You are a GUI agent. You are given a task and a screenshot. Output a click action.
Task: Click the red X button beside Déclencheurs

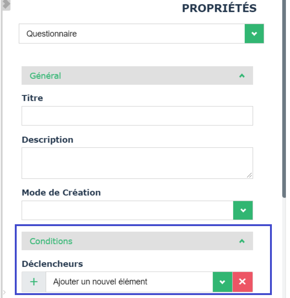[x=243, y=282]
